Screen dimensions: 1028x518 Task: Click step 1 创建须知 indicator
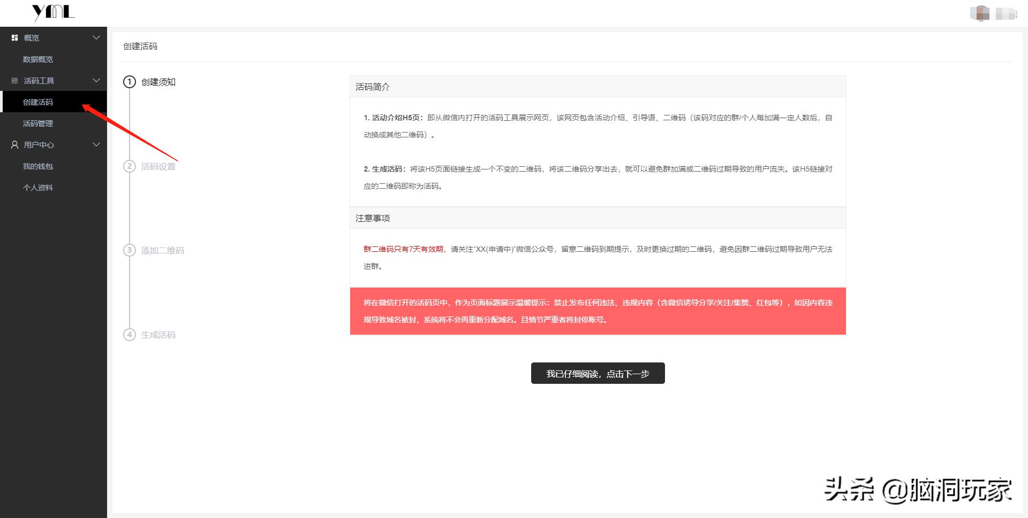[129, 82]
